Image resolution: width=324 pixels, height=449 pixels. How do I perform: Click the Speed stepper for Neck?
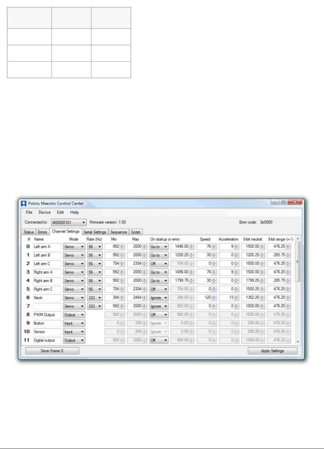point(214,298)
